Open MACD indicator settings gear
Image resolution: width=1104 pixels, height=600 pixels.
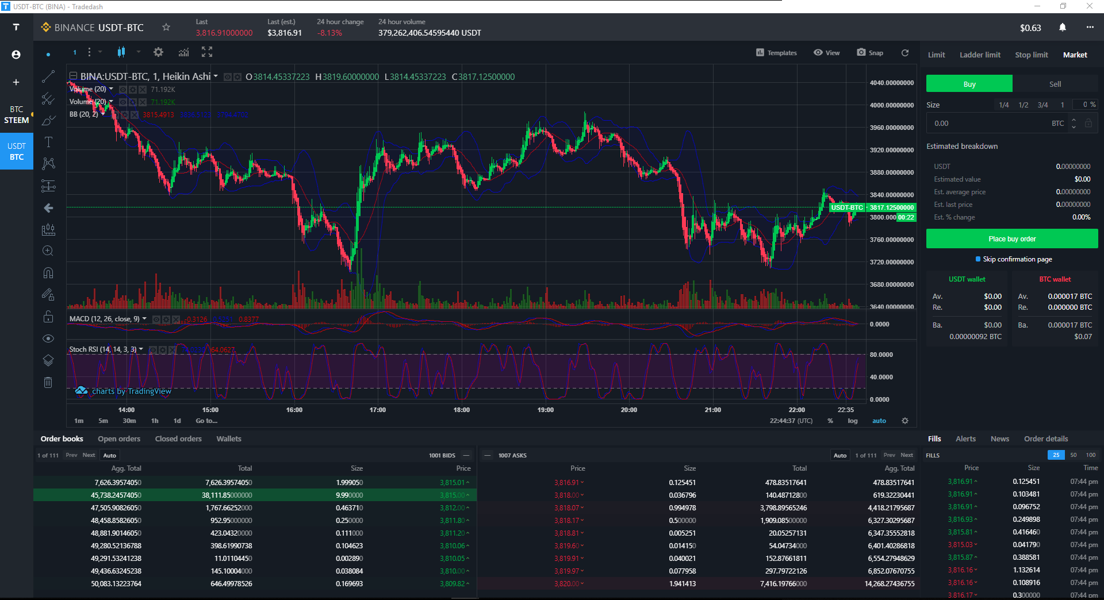point(166,320)
